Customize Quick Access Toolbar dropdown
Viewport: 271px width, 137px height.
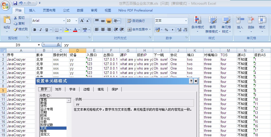tap(40, 3)
